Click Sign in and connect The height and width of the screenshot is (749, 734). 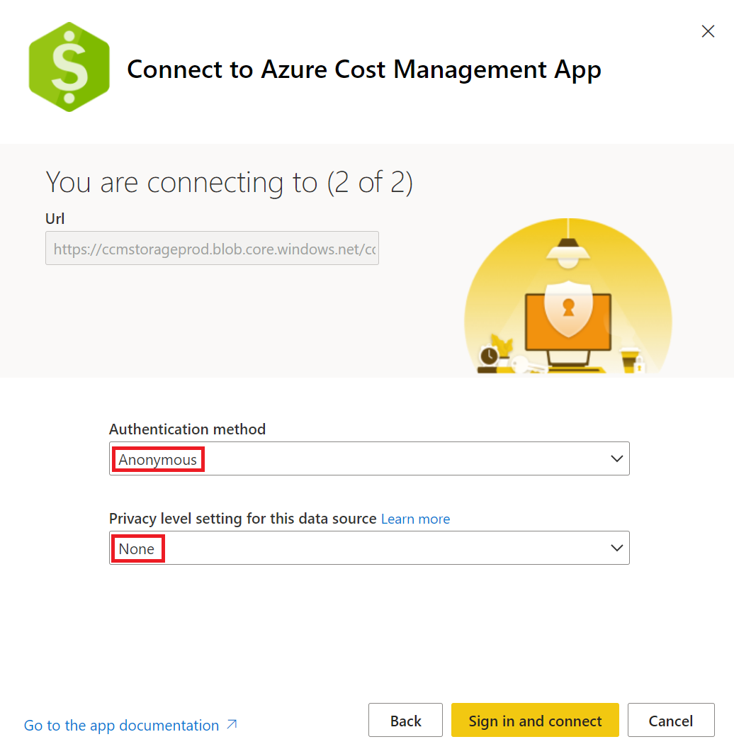pos(535,721)
